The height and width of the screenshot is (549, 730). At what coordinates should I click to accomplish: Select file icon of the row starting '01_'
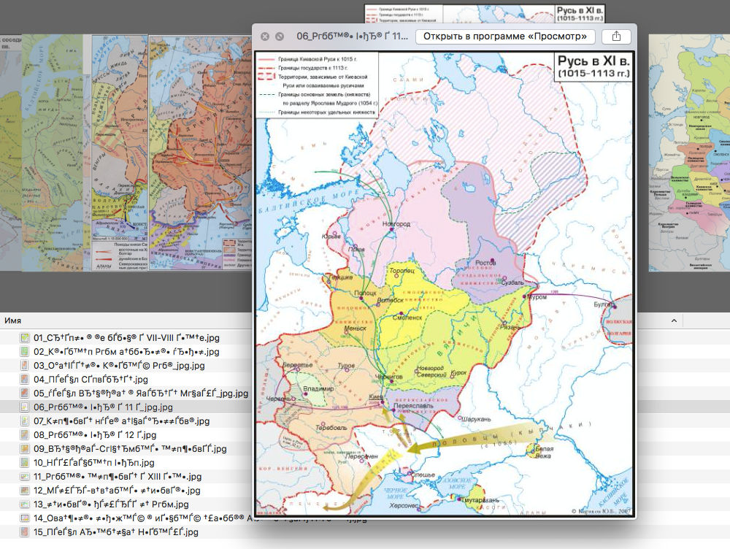(x=25, y=337)
